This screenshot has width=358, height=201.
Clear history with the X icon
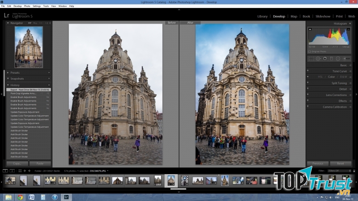(49, 85)
